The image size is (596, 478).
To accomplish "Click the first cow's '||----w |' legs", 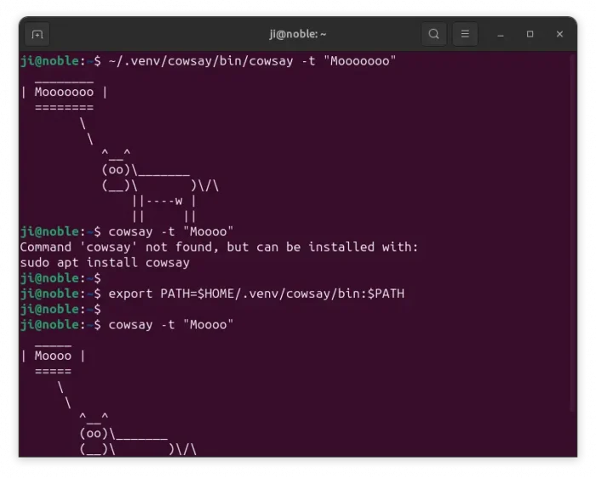I will (x=163, y=201).
